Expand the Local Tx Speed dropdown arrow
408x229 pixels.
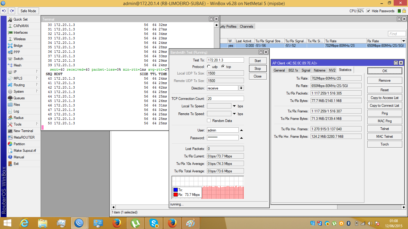pos(234,106)
